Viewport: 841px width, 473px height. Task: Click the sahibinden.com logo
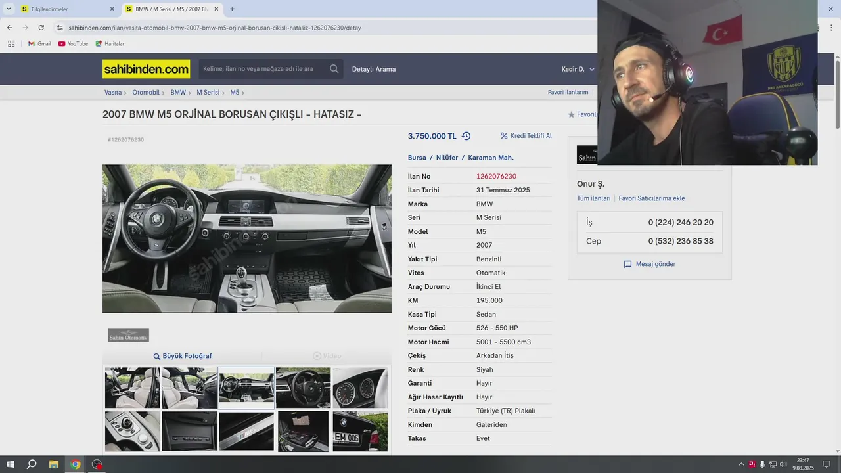click(x=146, y=69)
